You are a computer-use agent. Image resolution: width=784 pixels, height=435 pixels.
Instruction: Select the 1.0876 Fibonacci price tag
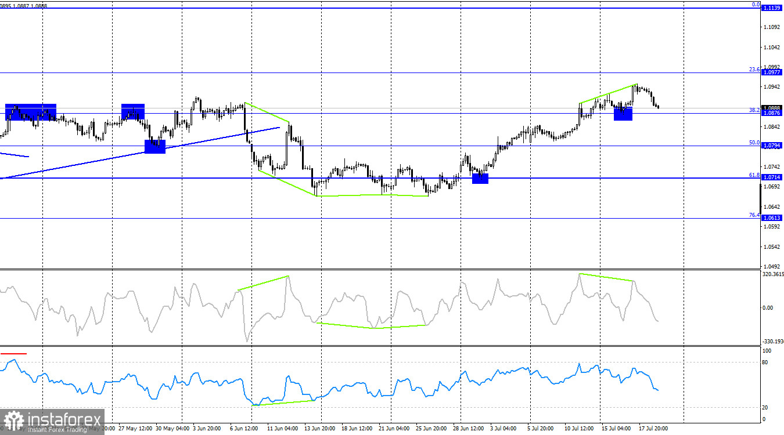(772, 114)
